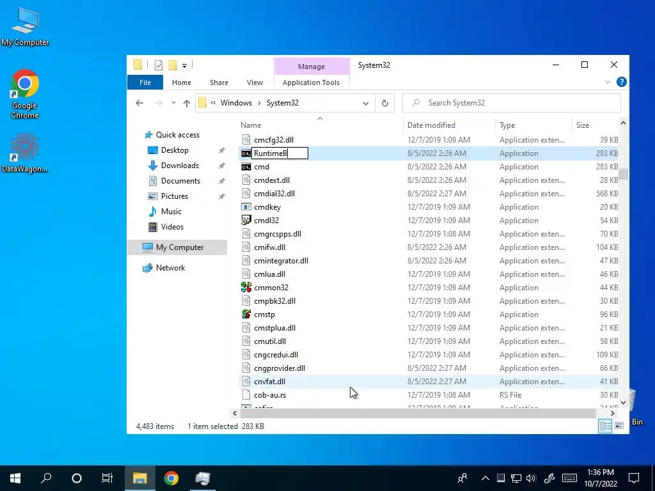655x491 pixels.
Task: Sort by the Name column header
Action: pos(251,125)
